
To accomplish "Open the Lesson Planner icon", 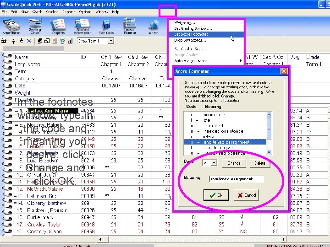I will pos(130,27).
